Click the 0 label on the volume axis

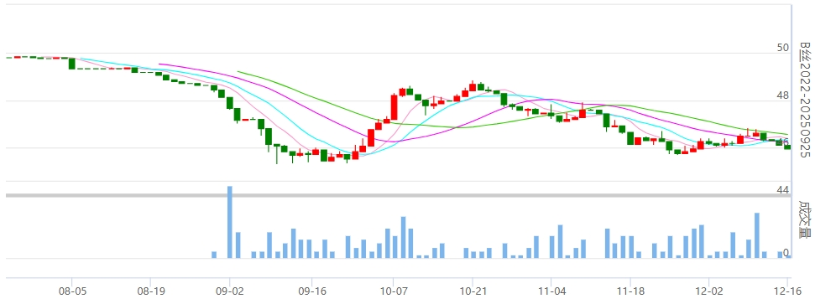[x=786, y=253]
